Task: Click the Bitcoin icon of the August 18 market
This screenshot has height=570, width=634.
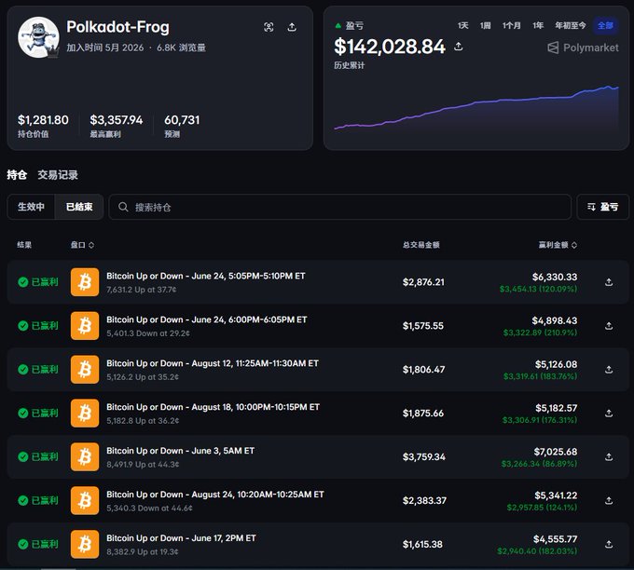Action: [85, 413]
